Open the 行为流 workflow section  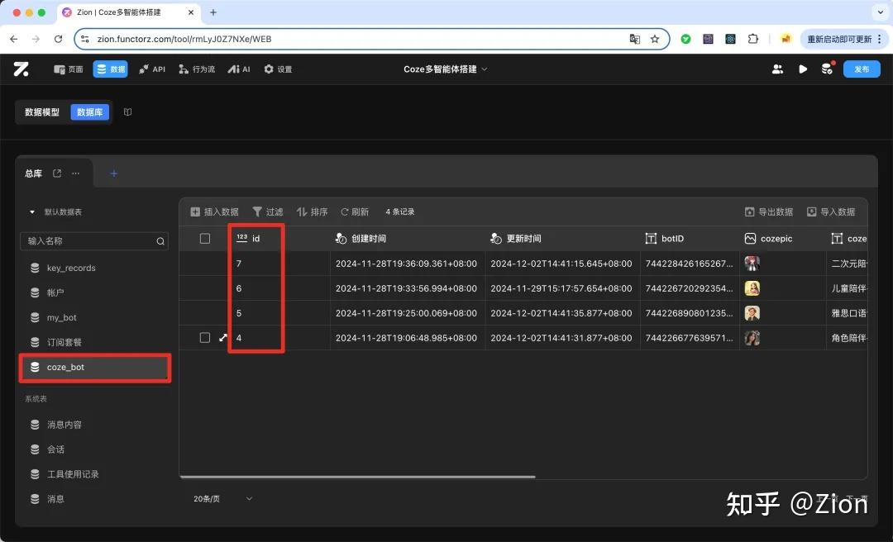click(197, 69)
